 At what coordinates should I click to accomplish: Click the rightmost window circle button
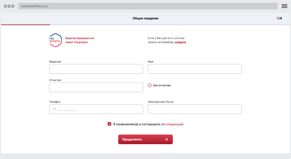[13, 6]
